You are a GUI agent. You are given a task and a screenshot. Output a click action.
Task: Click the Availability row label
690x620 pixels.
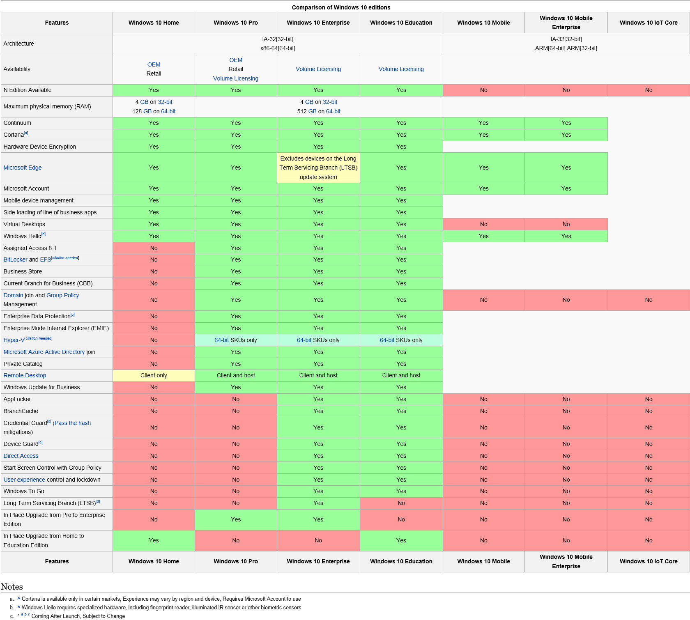pos(17,69)
